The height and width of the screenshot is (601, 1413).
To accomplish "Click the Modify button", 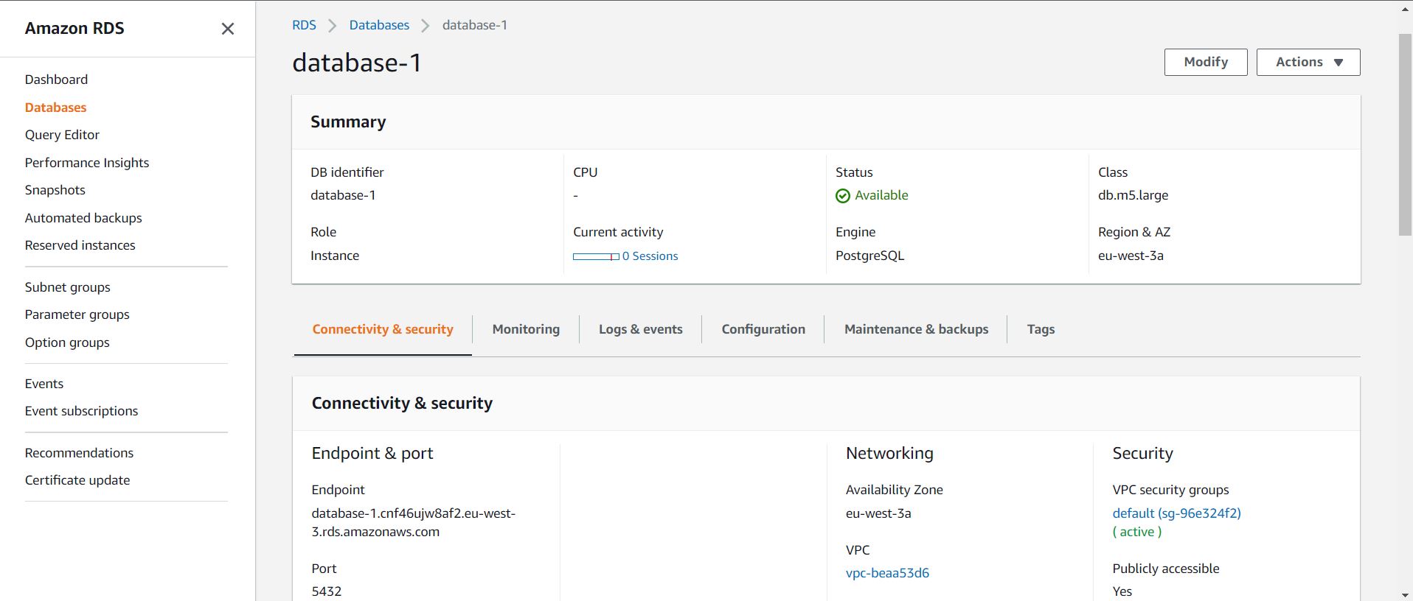I will [1205, 63].
